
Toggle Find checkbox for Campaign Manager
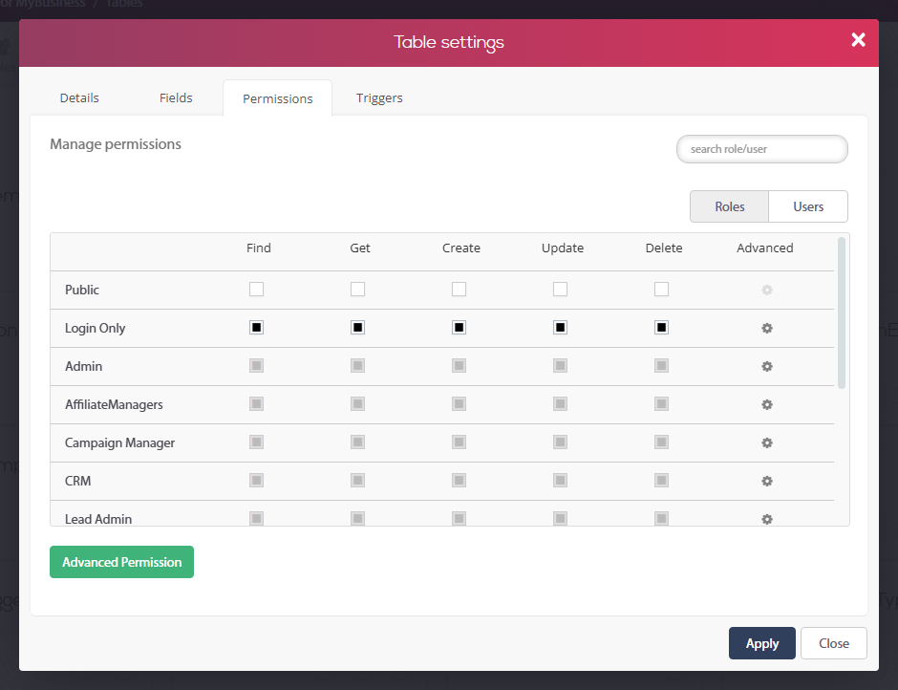257,442
